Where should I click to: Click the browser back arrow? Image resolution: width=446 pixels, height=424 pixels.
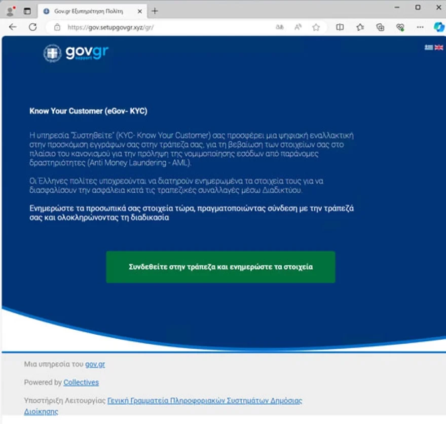[13, 27]
